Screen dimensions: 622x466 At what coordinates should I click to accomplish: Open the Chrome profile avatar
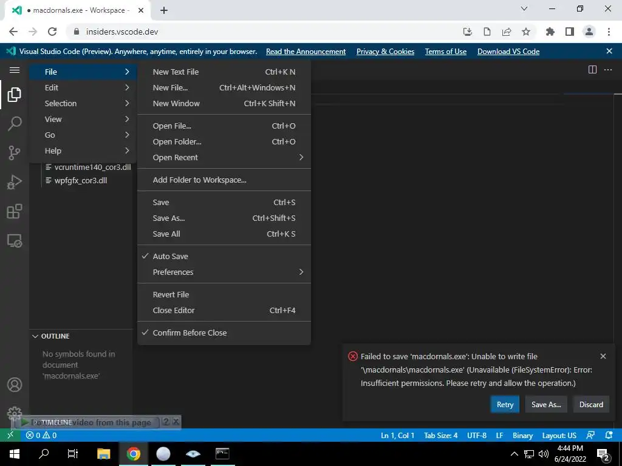coord(589,32)
